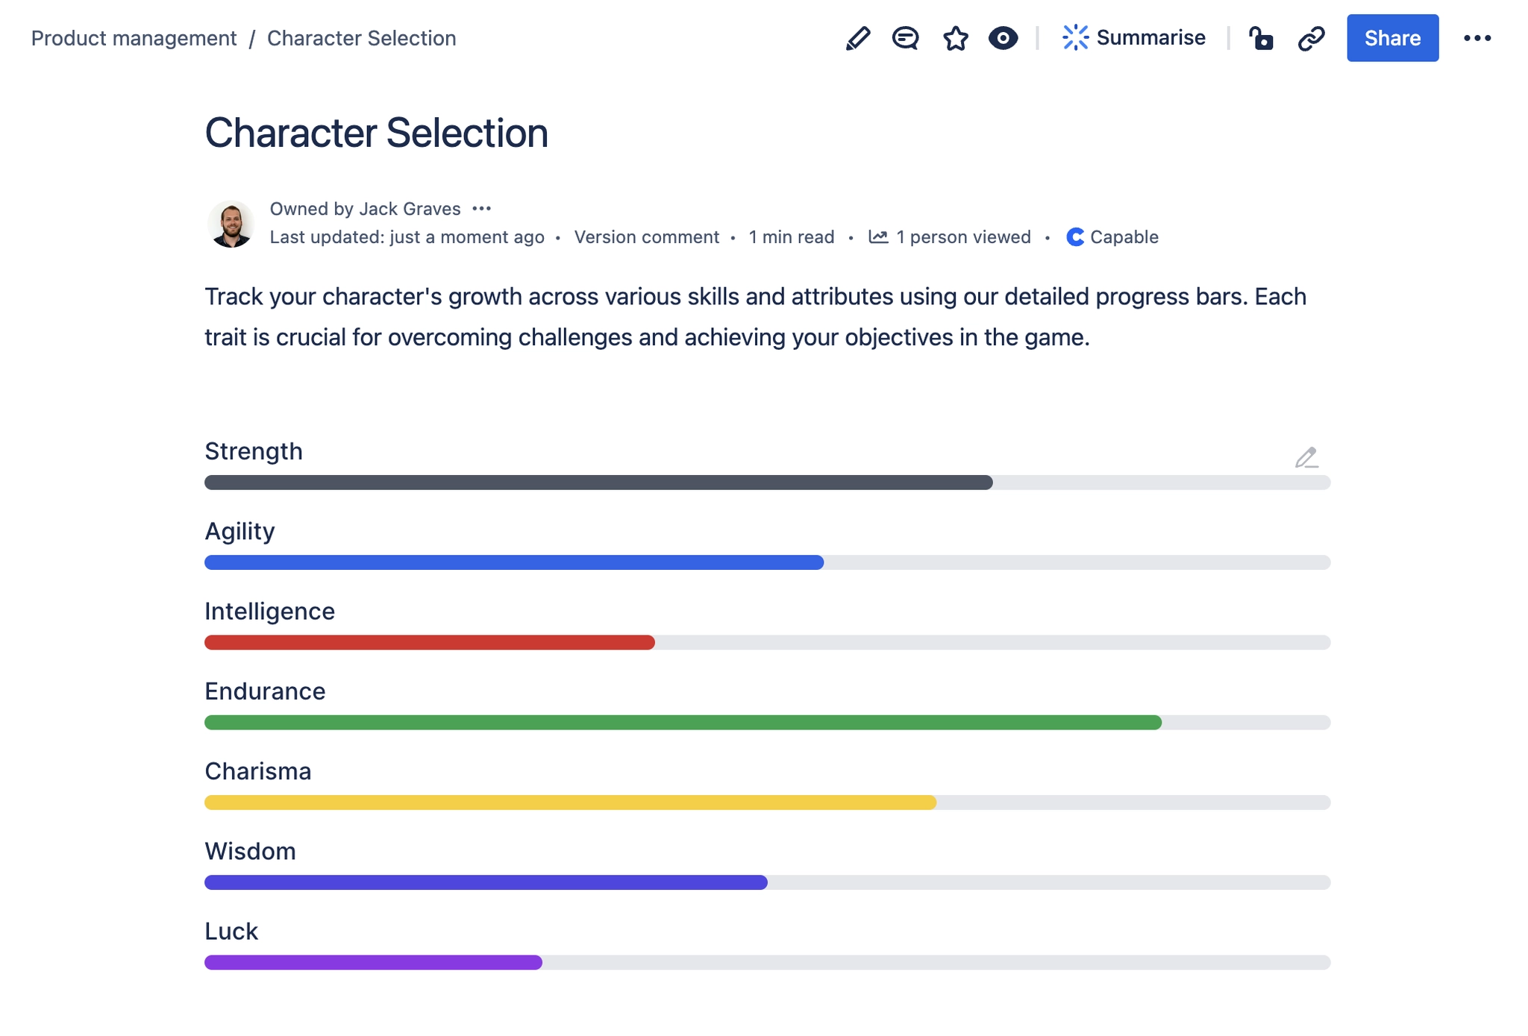1528x1036 pixels.
Task: Summarise the page with AI
Action: pos(1134,38)
